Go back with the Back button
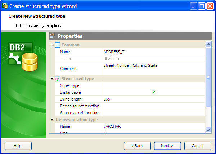 pyautogui.click(x=137, y=146)
